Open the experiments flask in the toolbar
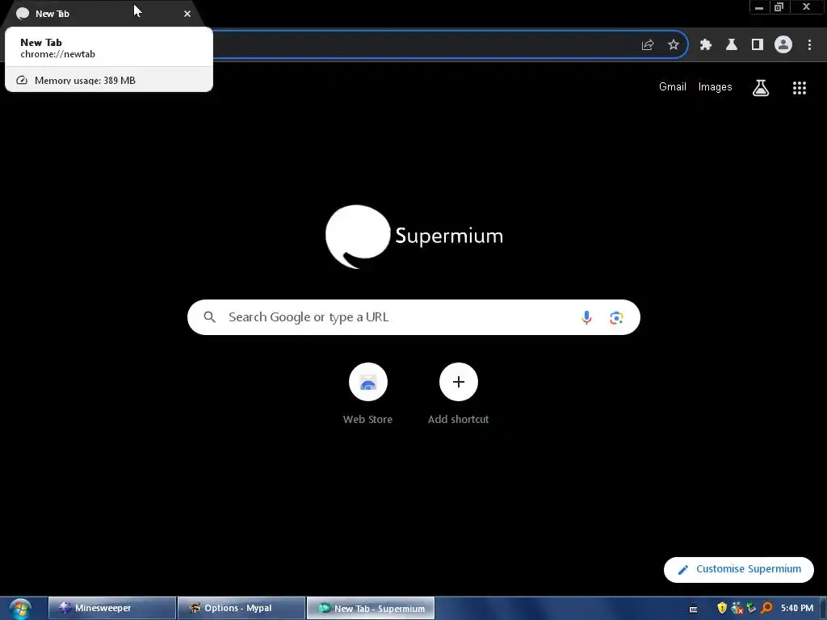The image size is (827, 620). [732, 45]
